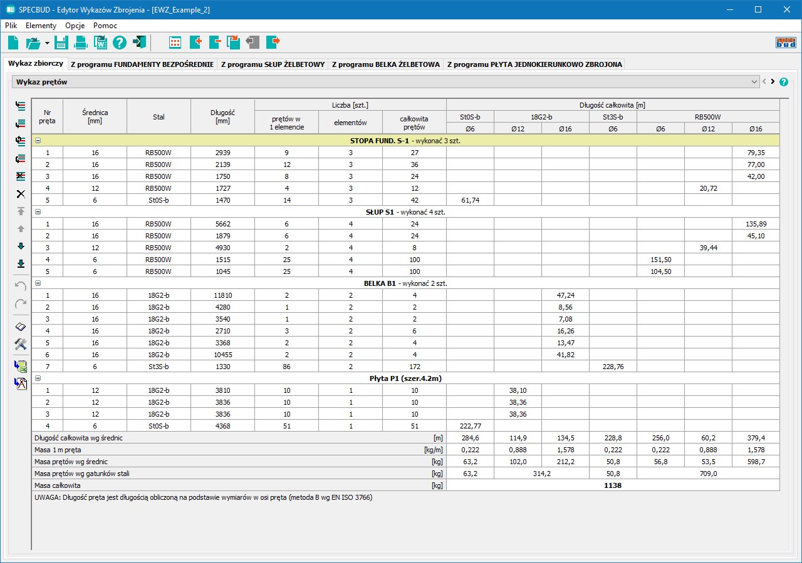
Task: Collapse the STOPA FUND. S-1 group
Action: pyautogui.click(x=38, y=141)
